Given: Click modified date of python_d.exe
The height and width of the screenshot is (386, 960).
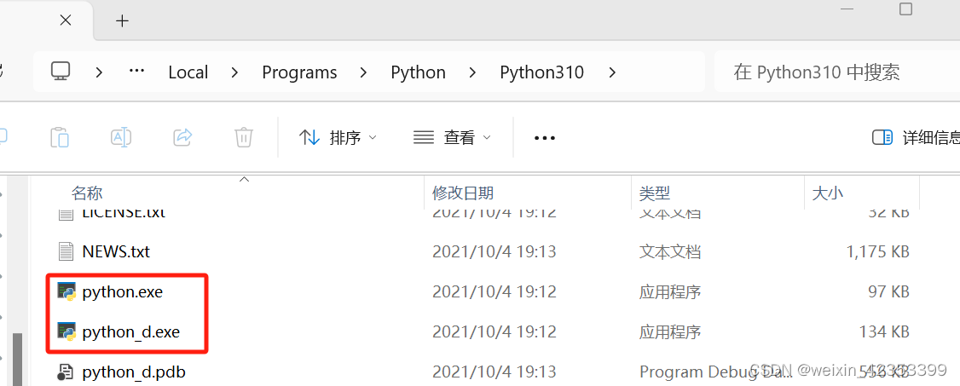Looking at the screenshot, I should coord(494,332).
